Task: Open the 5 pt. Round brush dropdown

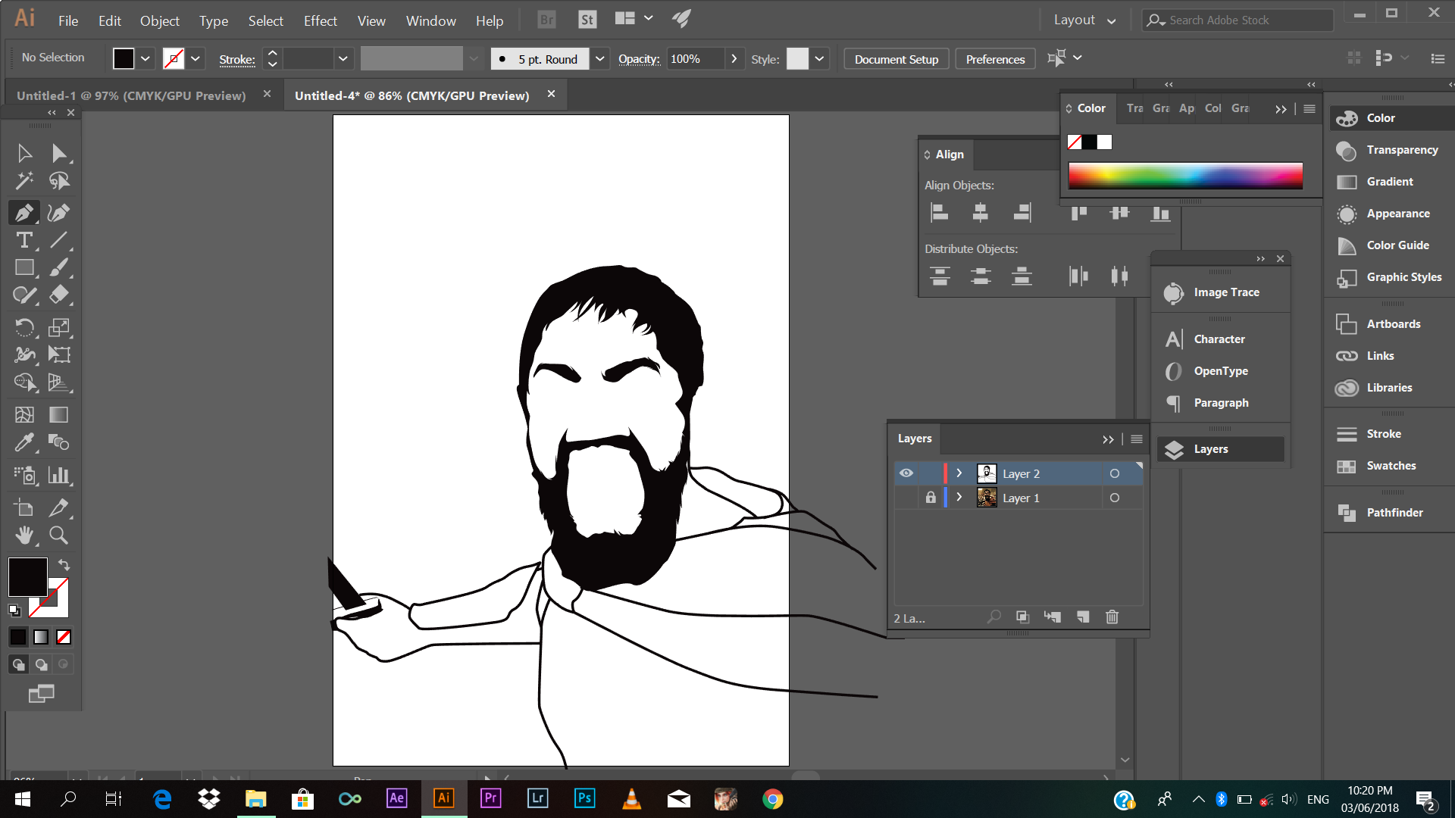Action: click(599, 59)
